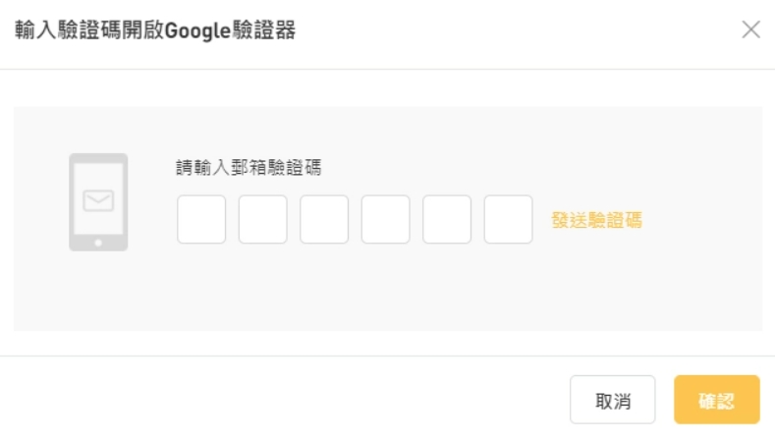
Task: Focus the first verification code box
Action: pyautogui.click(x=201, y=219)
